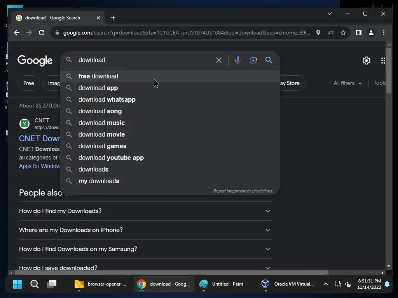Choose suggestion "download games"
398x298 pixels.
tap(170, 146)
